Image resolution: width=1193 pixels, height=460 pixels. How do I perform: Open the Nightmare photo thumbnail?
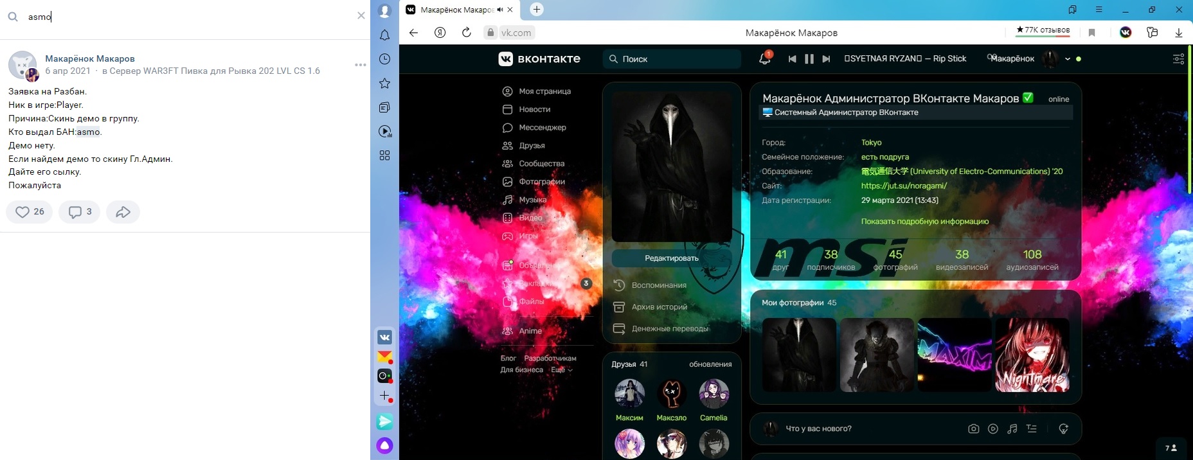click(x=1032, y=355)
